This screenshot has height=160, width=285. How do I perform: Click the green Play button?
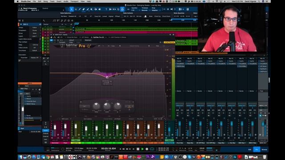coord(142,149)
